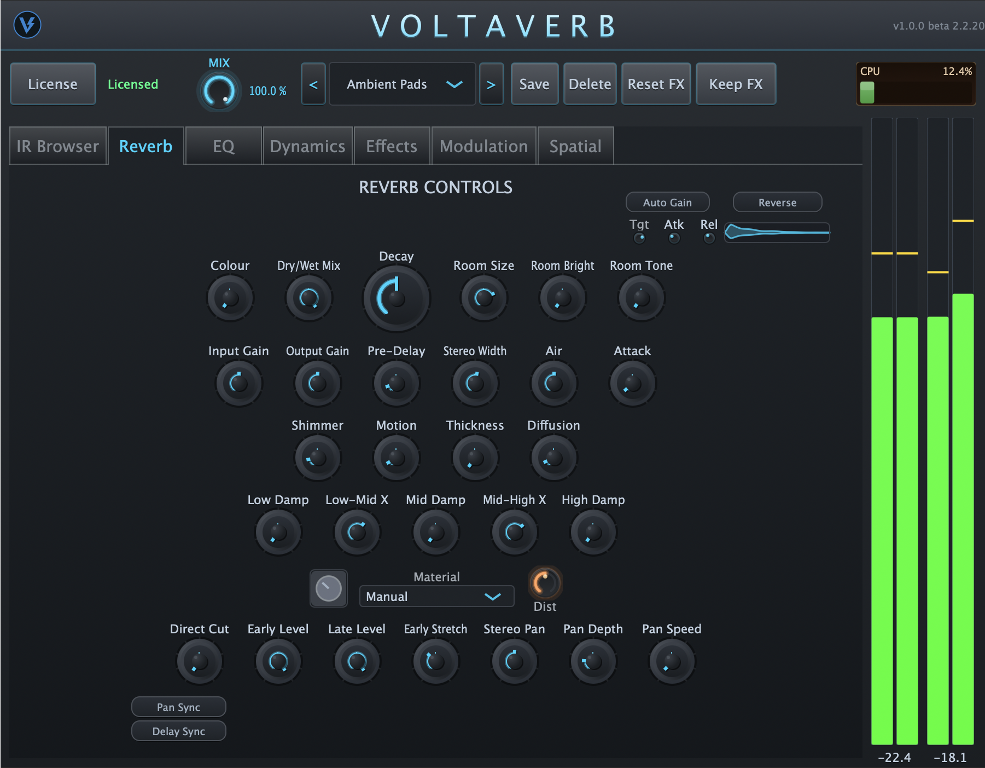Image resolution: width=985 pixels, height=768 pixels.
Task: Toggle the Auto Gain button
Action: tap(668, 202)
